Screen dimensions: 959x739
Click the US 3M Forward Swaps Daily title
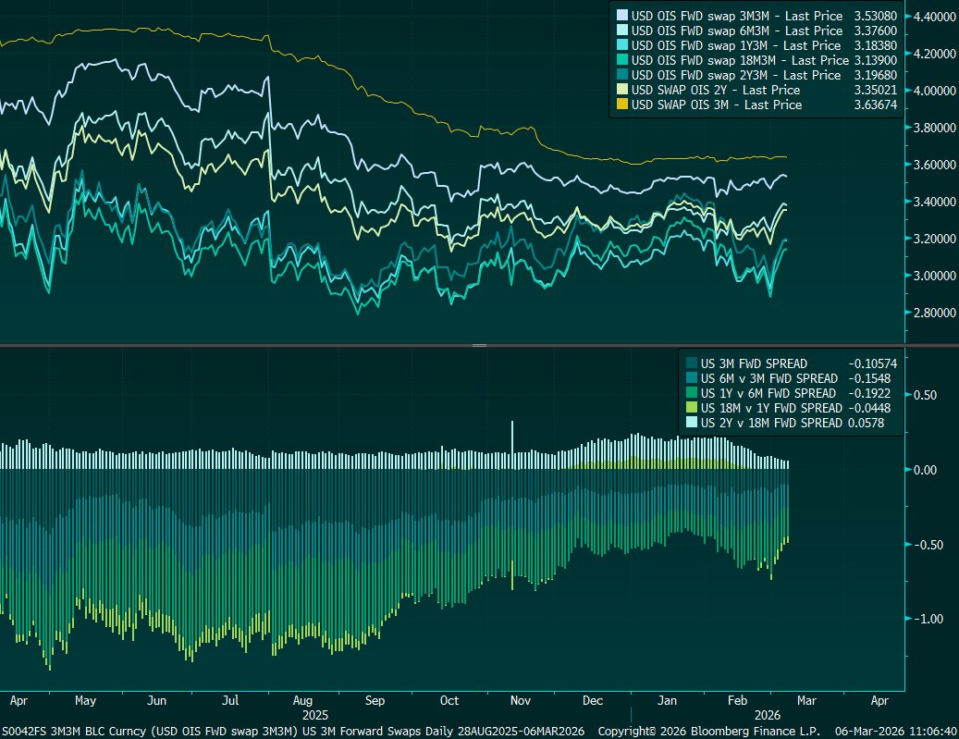pos(377,731)
